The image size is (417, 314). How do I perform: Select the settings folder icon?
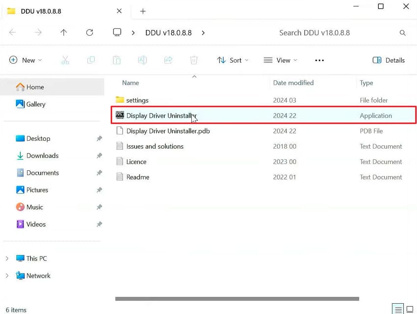tap(120, 100)
